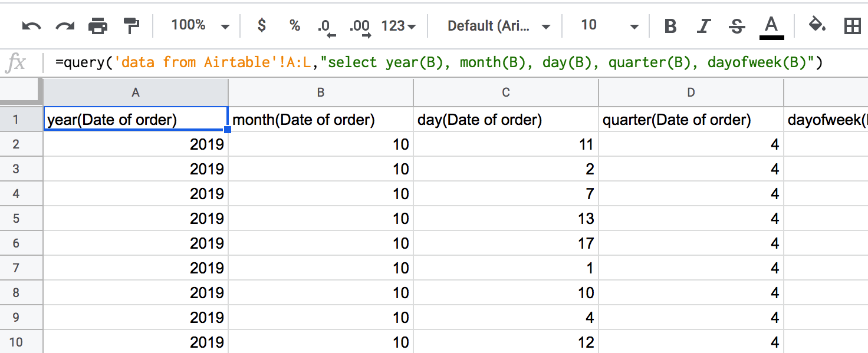The image size is (868, 353).
Task: Click inside the formula bar query text
Action: (438, 62)
